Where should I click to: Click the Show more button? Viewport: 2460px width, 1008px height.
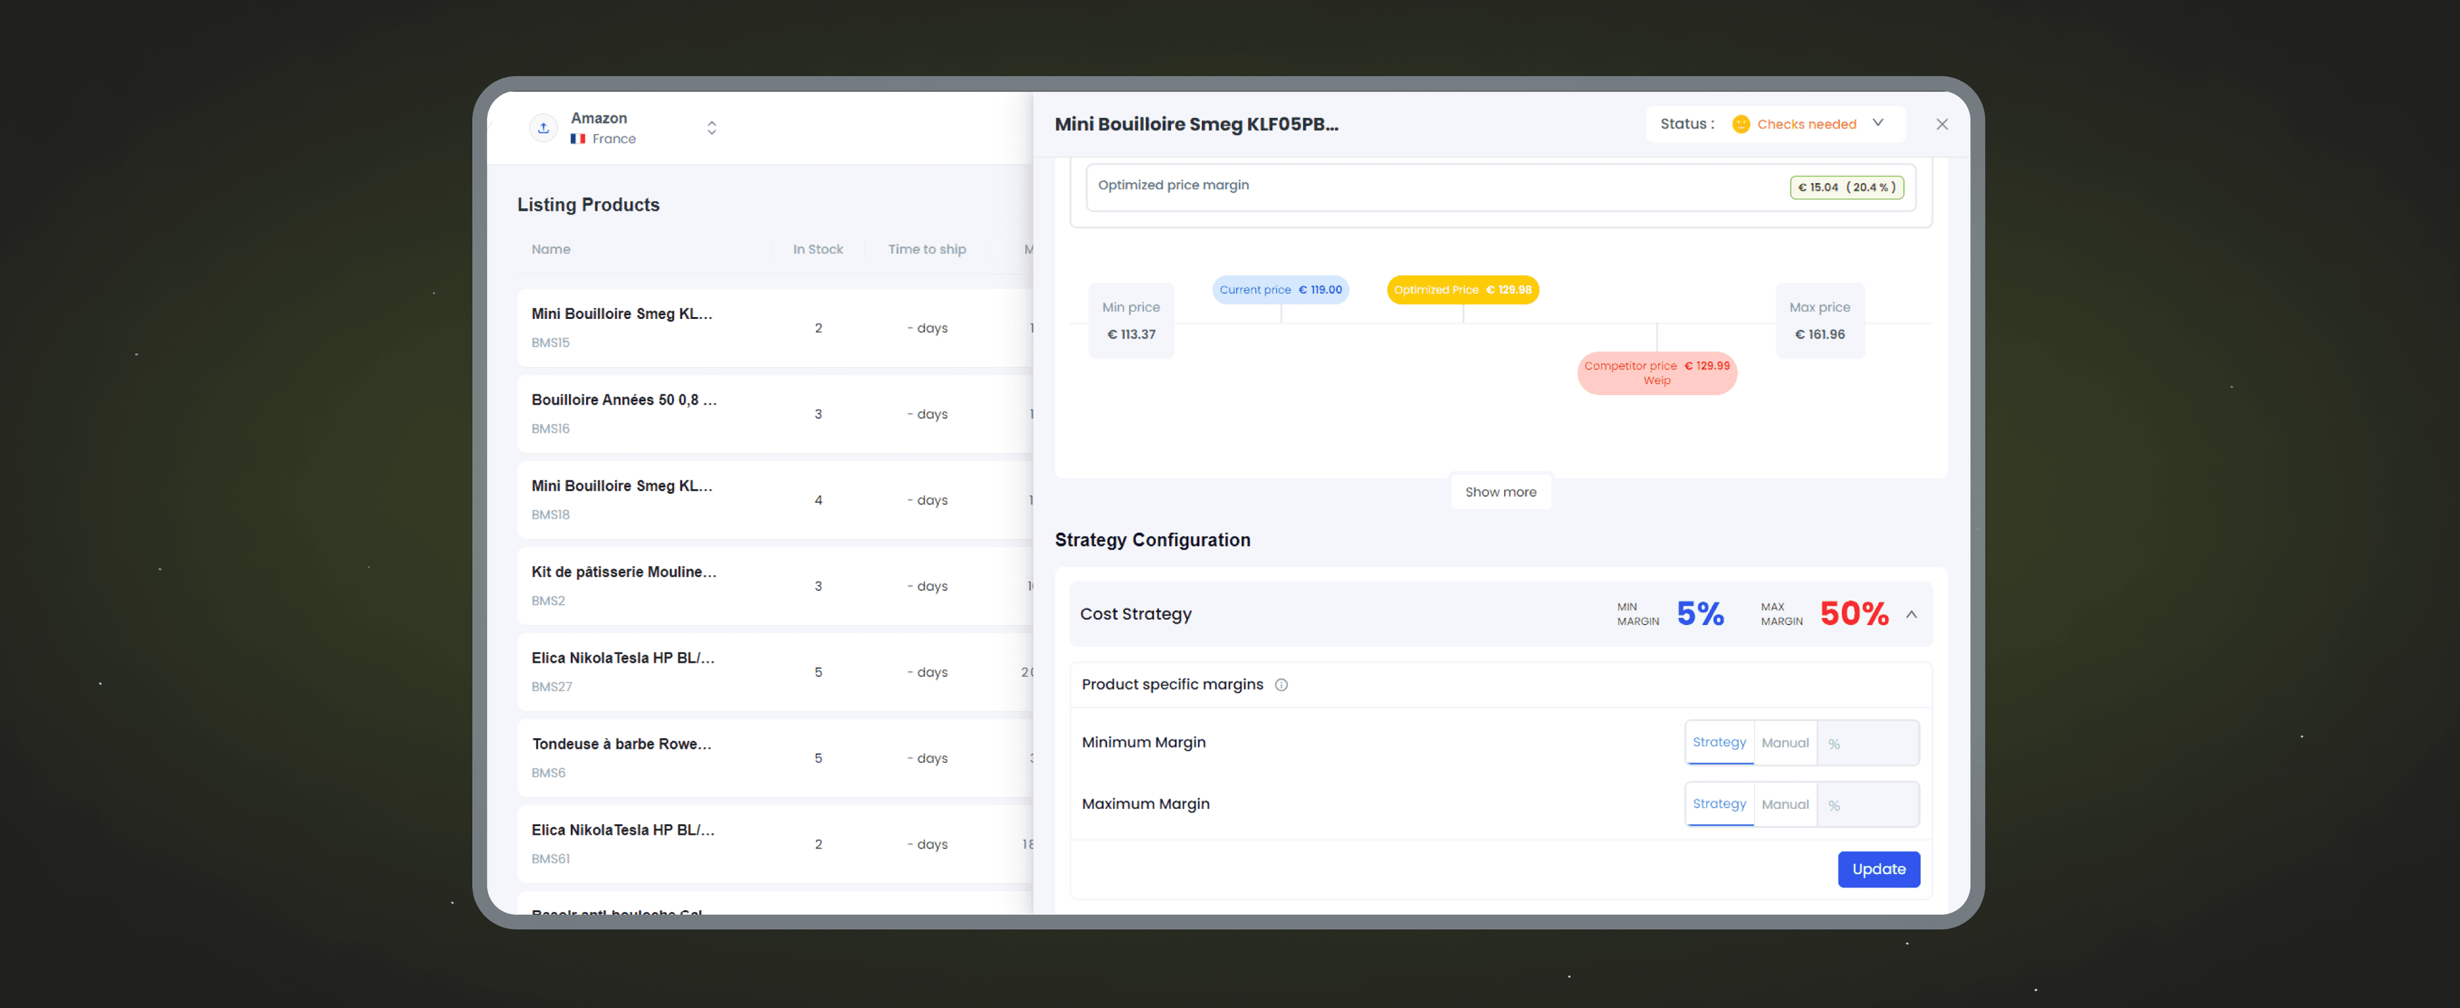[x=1500, y=492]
